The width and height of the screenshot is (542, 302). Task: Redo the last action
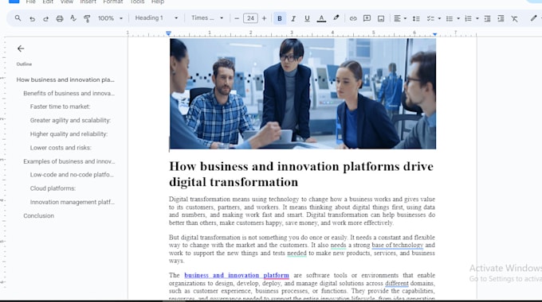coord(45,18)
